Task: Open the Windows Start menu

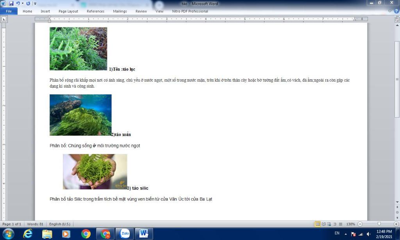Action: 8,234
